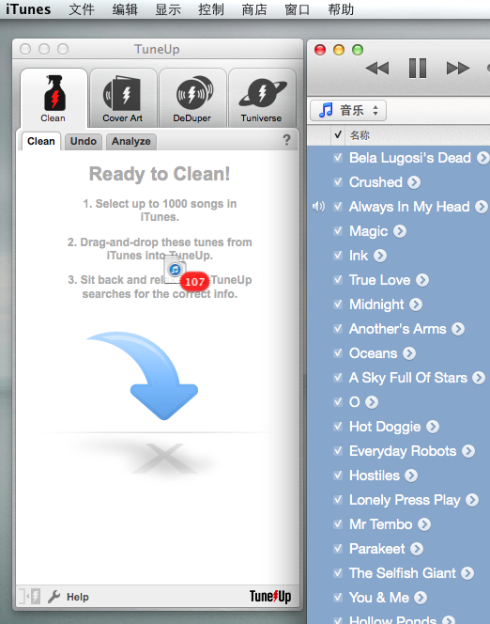
Task: Click arrow next to Ink
Action: click(x=380, y=256)
